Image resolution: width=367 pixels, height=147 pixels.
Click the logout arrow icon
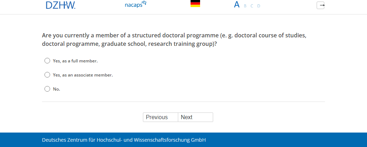coord(320,5)
